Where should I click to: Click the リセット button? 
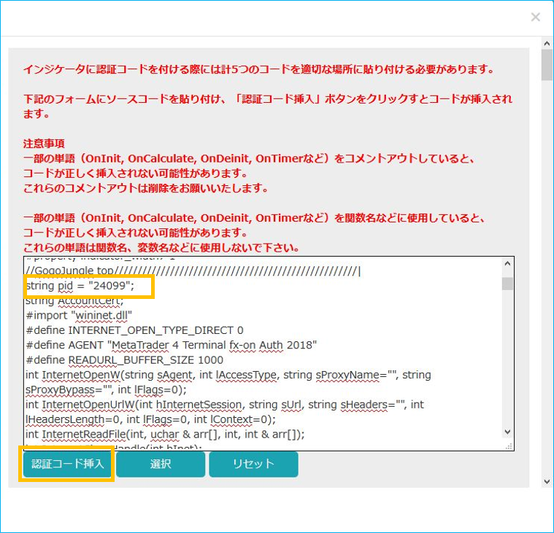253,464
